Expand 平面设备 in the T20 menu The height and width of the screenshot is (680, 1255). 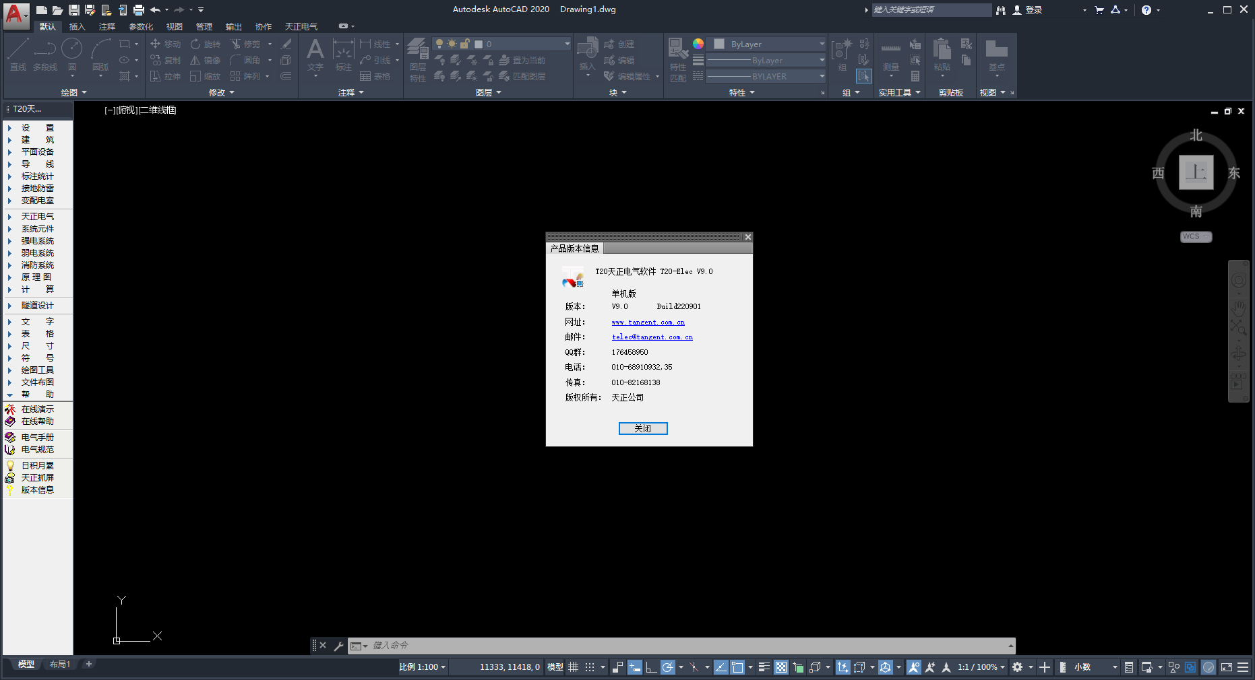click(x=38, y=152)
